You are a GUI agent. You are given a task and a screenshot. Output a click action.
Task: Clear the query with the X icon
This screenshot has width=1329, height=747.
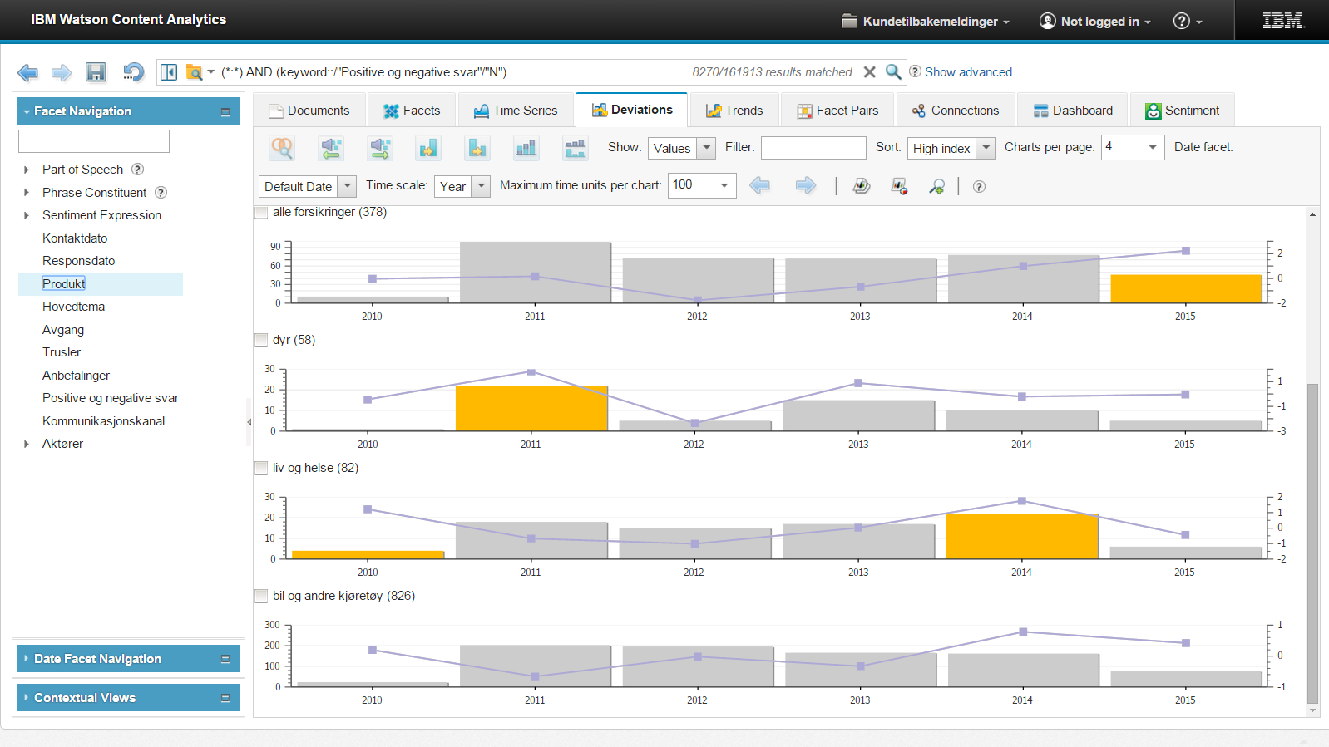pyautogui.click(x=870, y=72)
